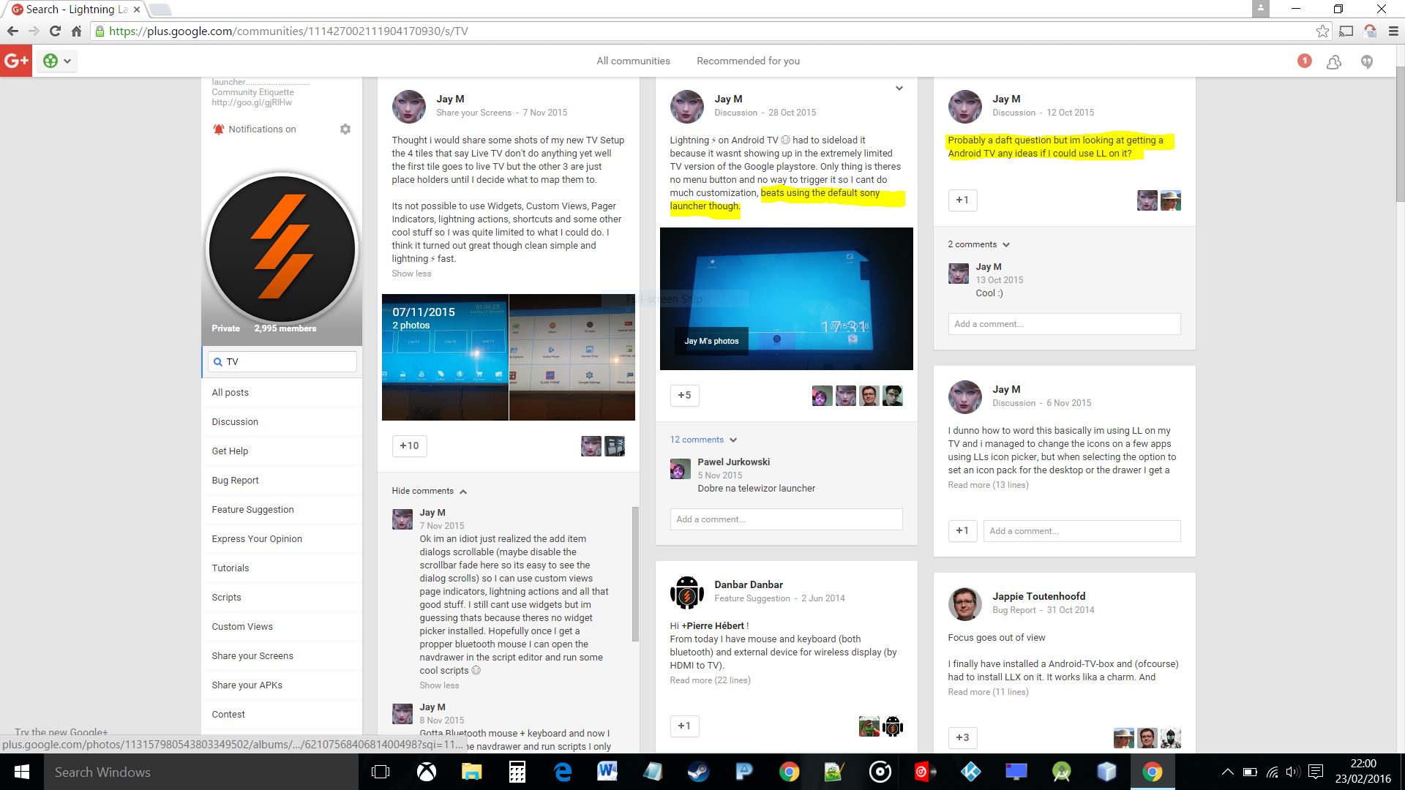1405x790 pixels.
Task: Toggle +10 on the TV Setup post
Action: [409, 445]
